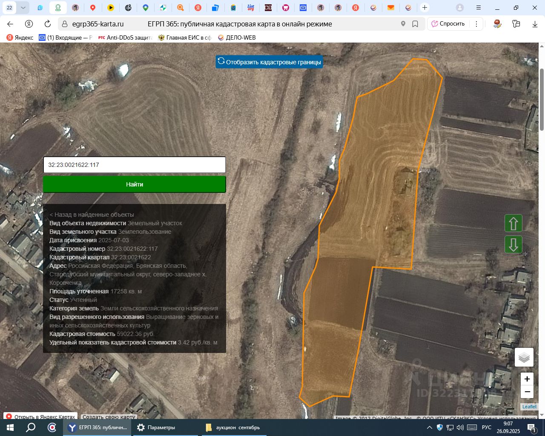
Task: Click the page vertical scrollbar
Action: click(542, 100)
